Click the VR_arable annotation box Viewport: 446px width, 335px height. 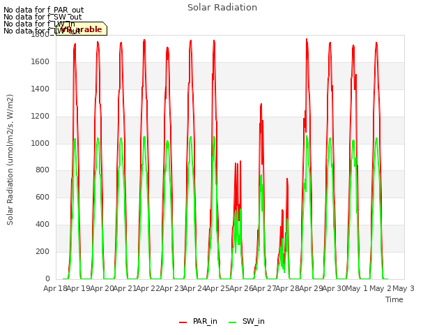pos(82,29)
